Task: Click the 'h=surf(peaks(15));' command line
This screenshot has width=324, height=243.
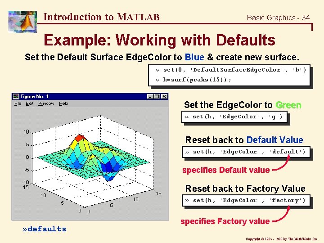Action: click(x=193, y=80)
